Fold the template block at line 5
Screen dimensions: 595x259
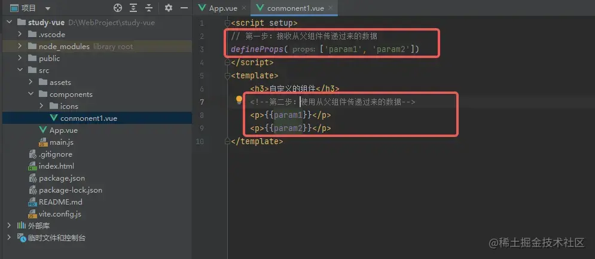228,75
